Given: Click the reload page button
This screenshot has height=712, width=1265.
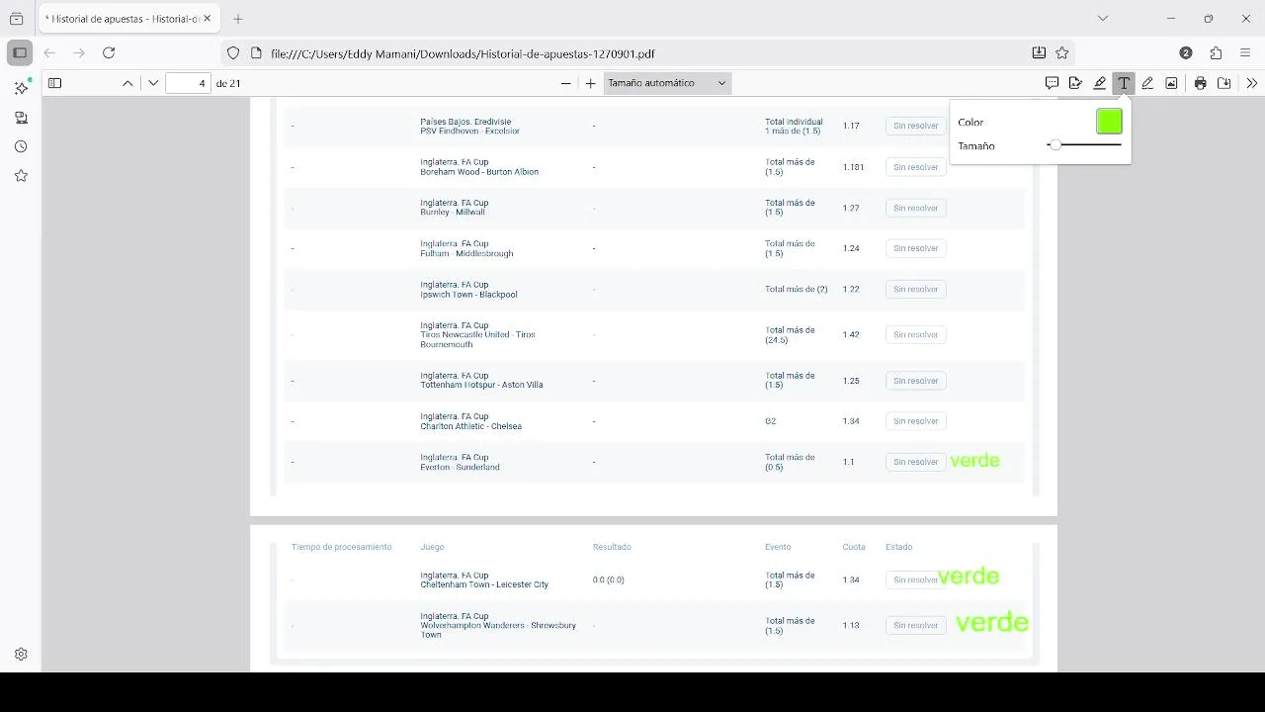Looking at the screenshot, I should point(109,52).
